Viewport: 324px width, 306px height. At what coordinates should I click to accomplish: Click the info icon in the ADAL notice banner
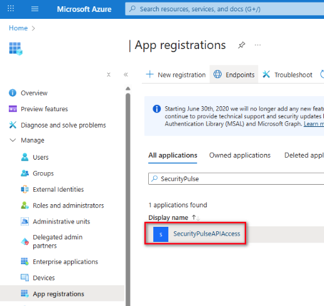pyautogui.click(x=156, y=109)
